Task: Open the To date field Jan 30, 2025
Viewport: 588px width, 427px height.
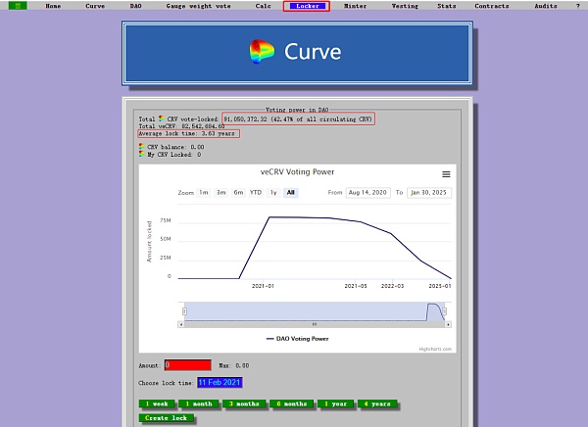Action: pos(427,192)
